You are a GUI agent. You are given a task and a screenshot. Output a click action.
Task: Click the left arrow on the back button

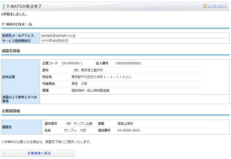5,153
